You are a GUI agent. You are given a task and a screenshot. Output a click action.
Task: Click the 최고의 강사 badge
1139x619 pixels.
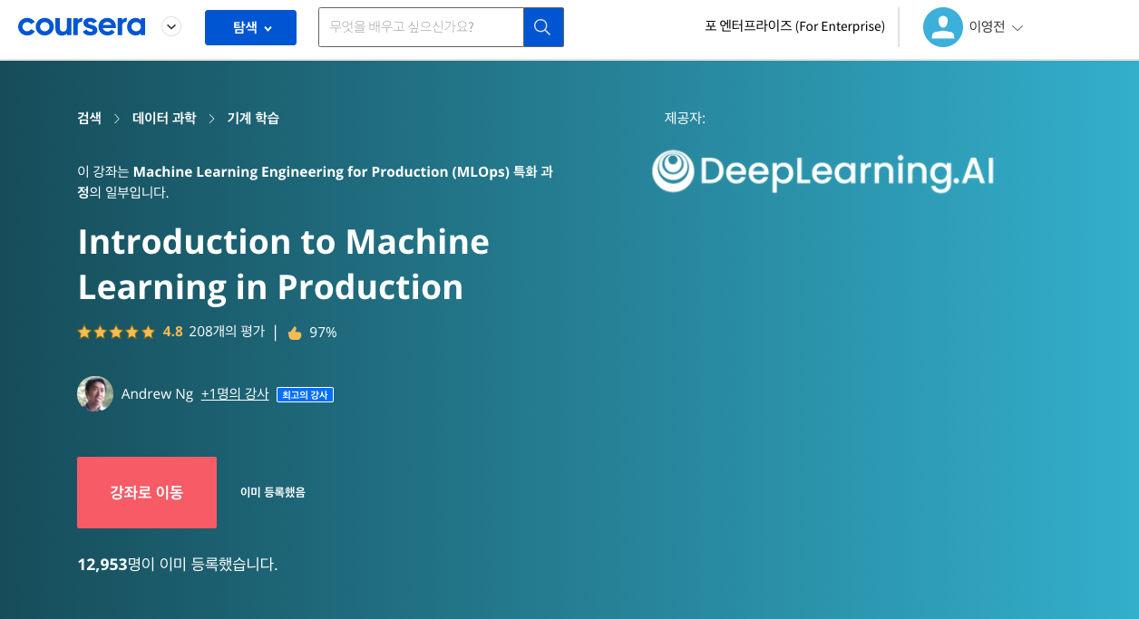click(305, 394)
